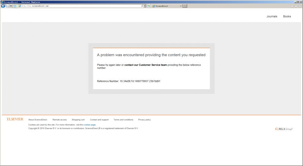The image size is (303, 166).
Task: Open the Books menu item
Action: point(287,16)
